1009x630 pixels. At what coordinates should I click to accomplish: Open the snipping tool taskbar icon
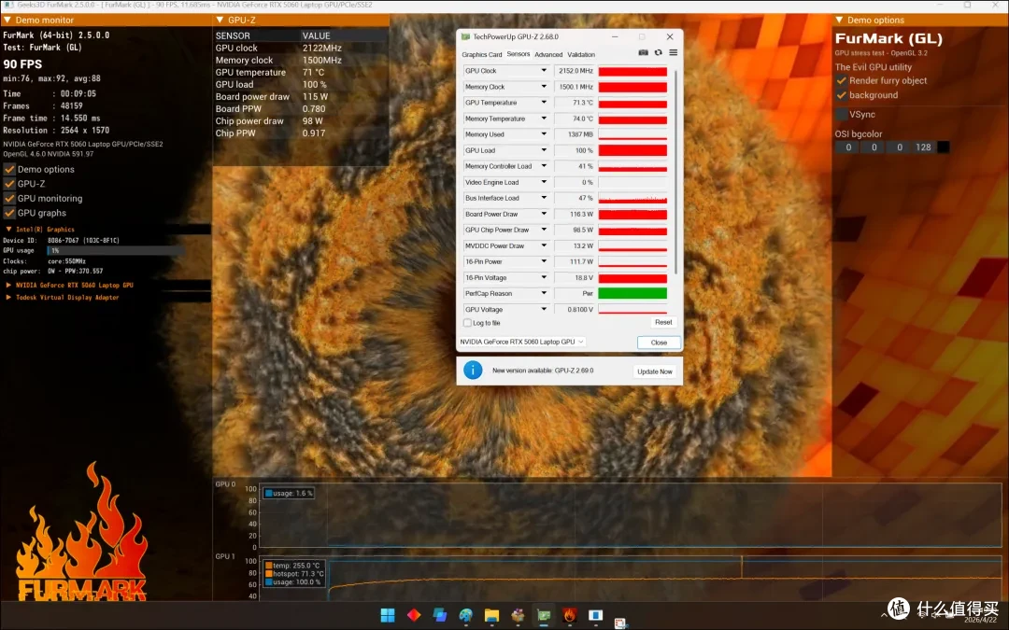(x=620, y=623)
